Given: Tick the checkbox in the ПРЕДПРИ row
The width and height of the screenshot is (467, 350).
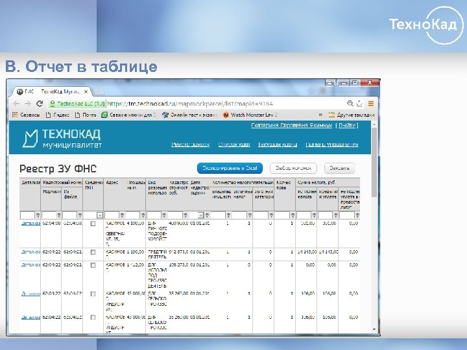Looking at the screenshot, I should [93, 252].
